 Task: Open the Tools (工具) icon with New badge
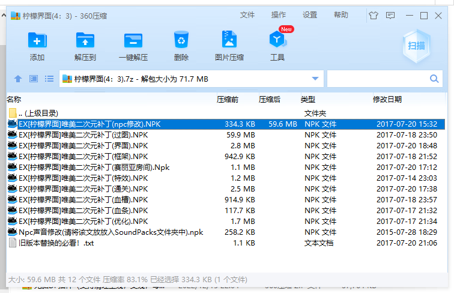[277, 41]
